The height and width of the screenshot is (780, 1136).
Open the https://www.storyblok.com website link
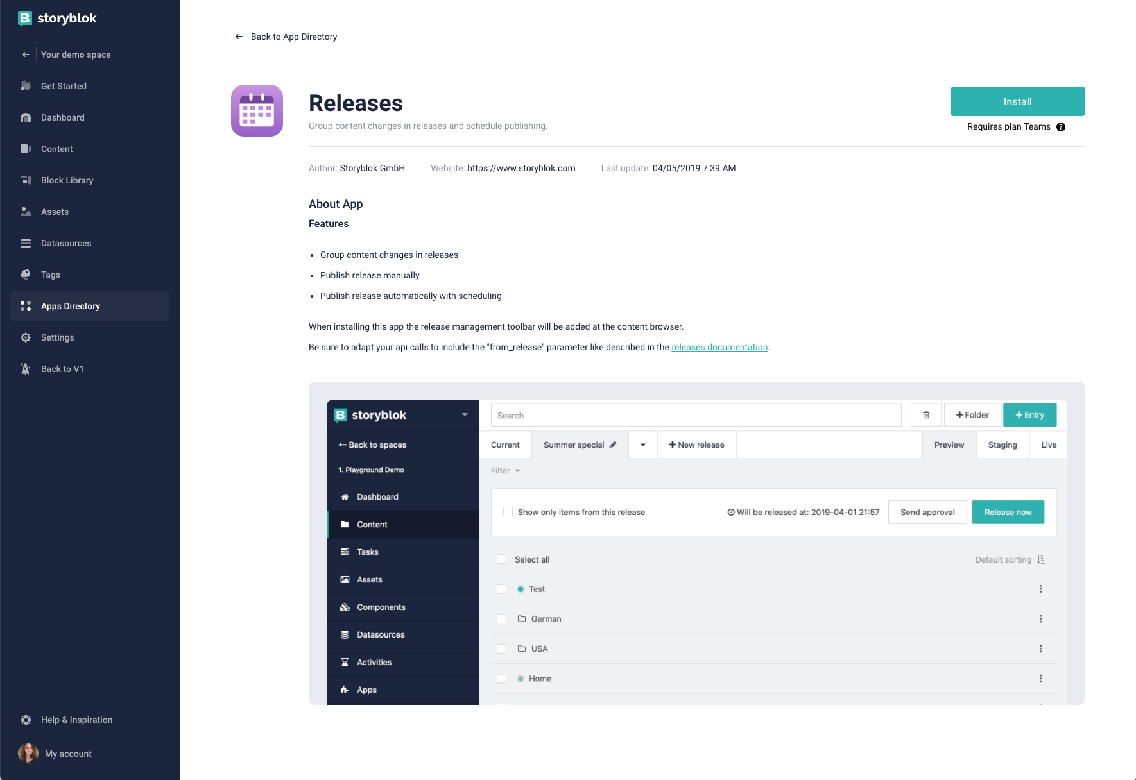(521, 168)
